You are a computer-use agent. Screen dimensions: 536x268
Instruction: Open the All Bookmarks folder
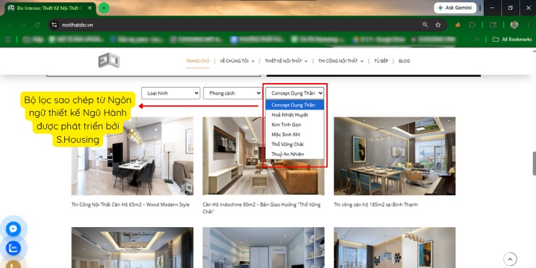tap(512, 40)
